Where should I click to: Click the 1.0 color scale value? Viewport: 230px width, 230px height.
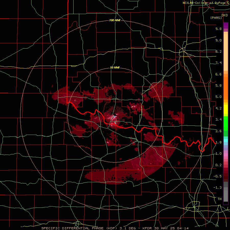point(218,154)
